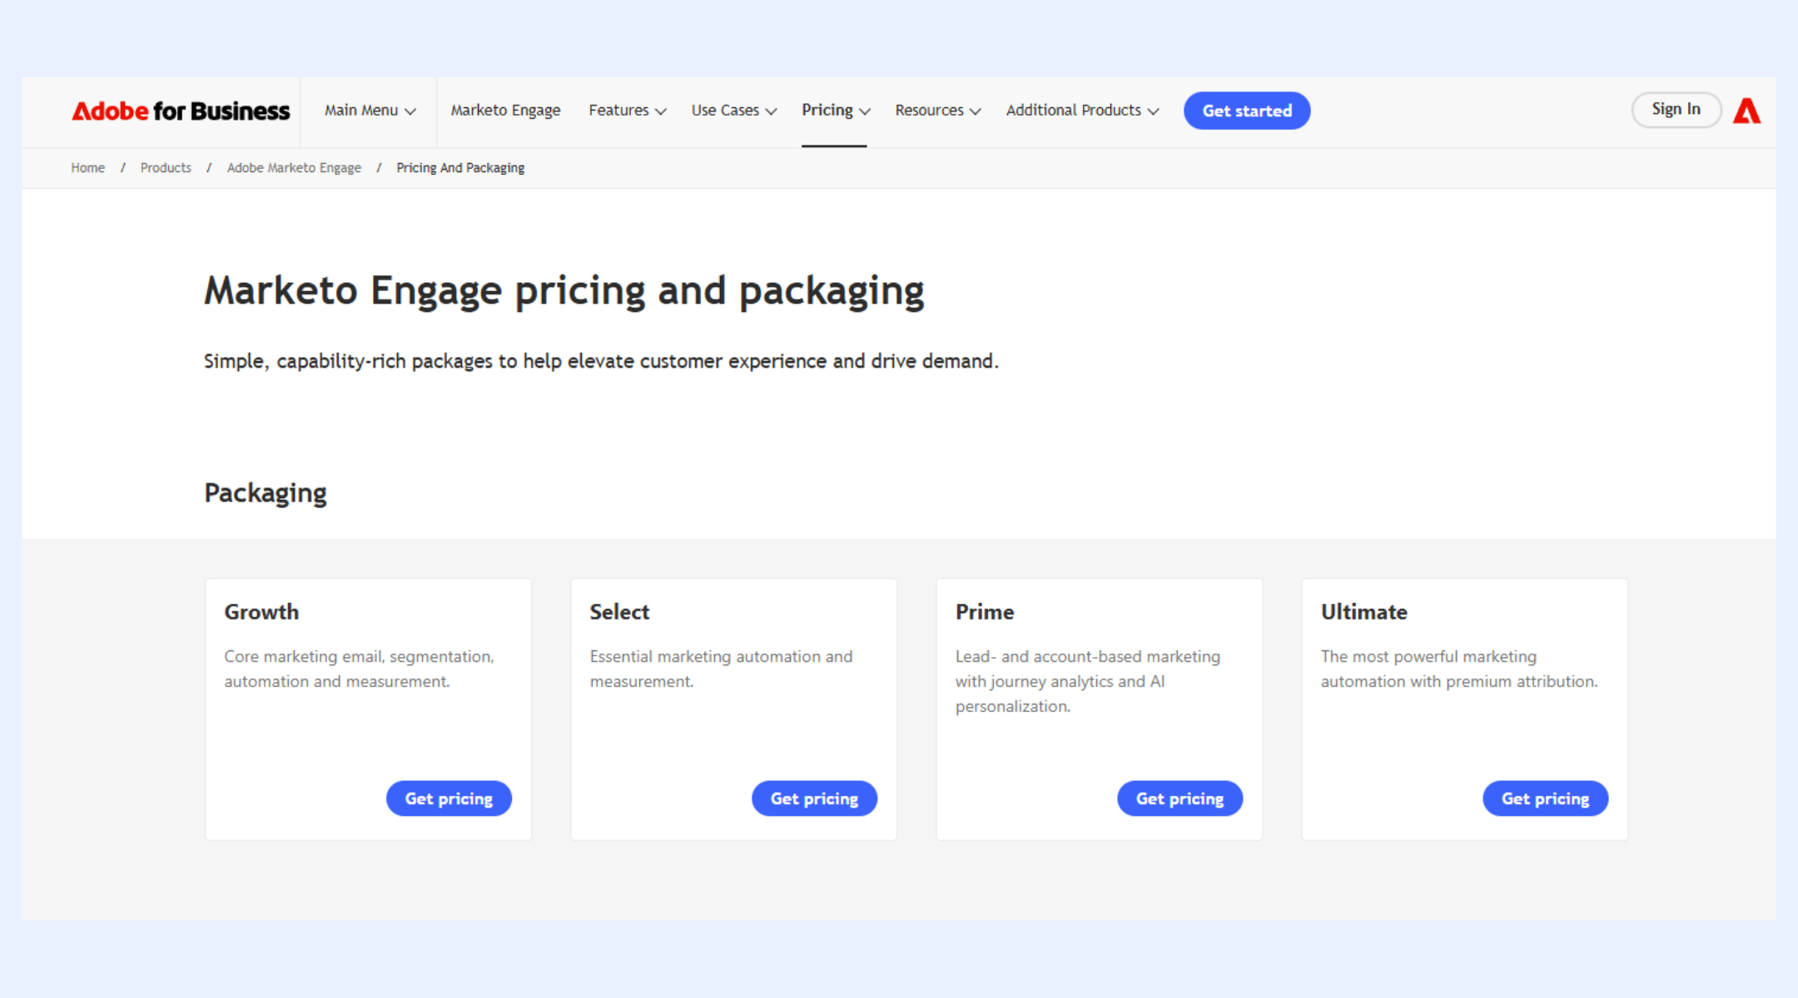Get pricing for the Ultimate package
Image resolution: width=1798 pixels, height=998 pixels.
(x=1545, y=798)
